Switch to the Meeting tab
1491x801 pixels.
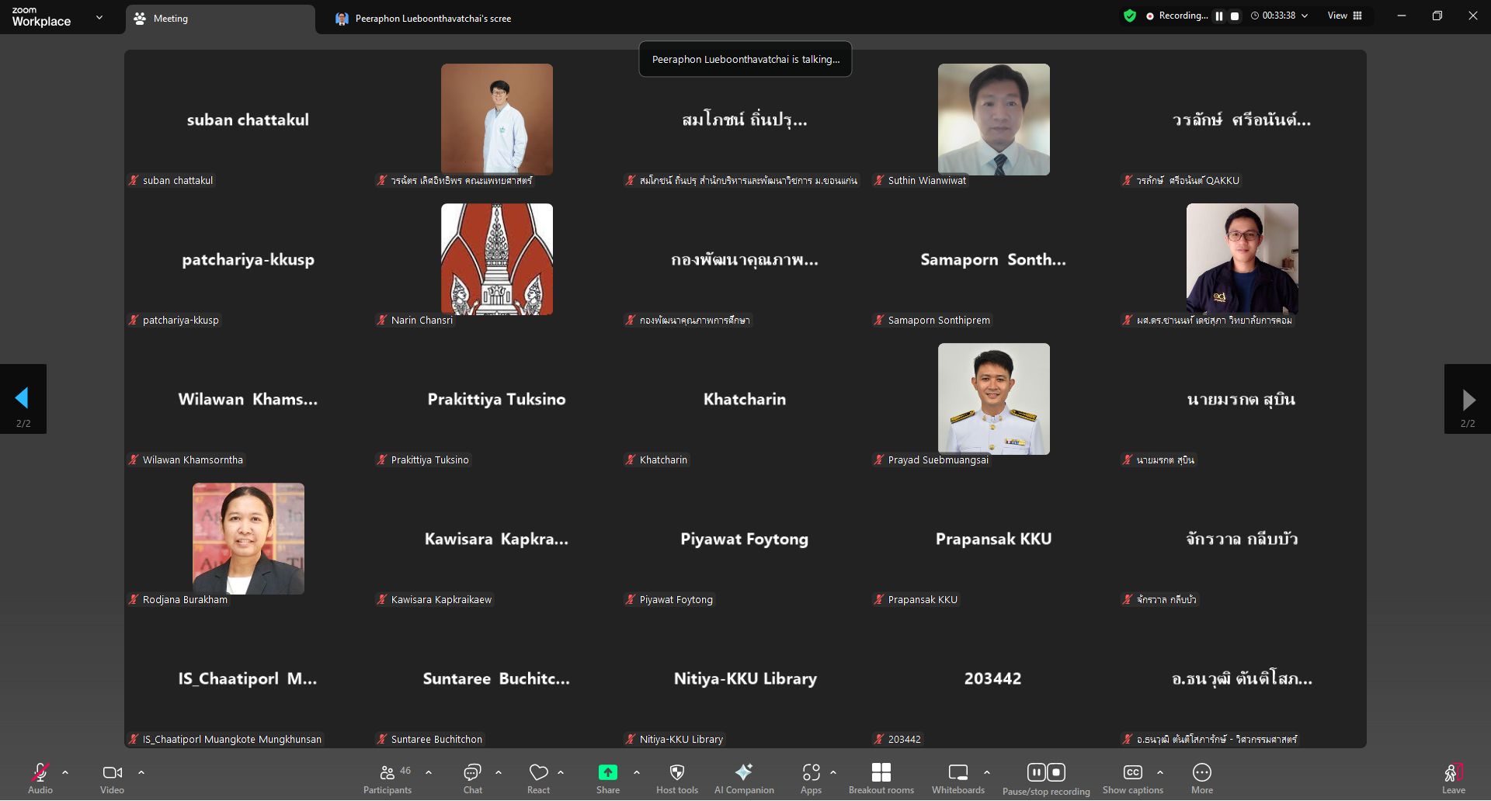[x=220, y=19]
